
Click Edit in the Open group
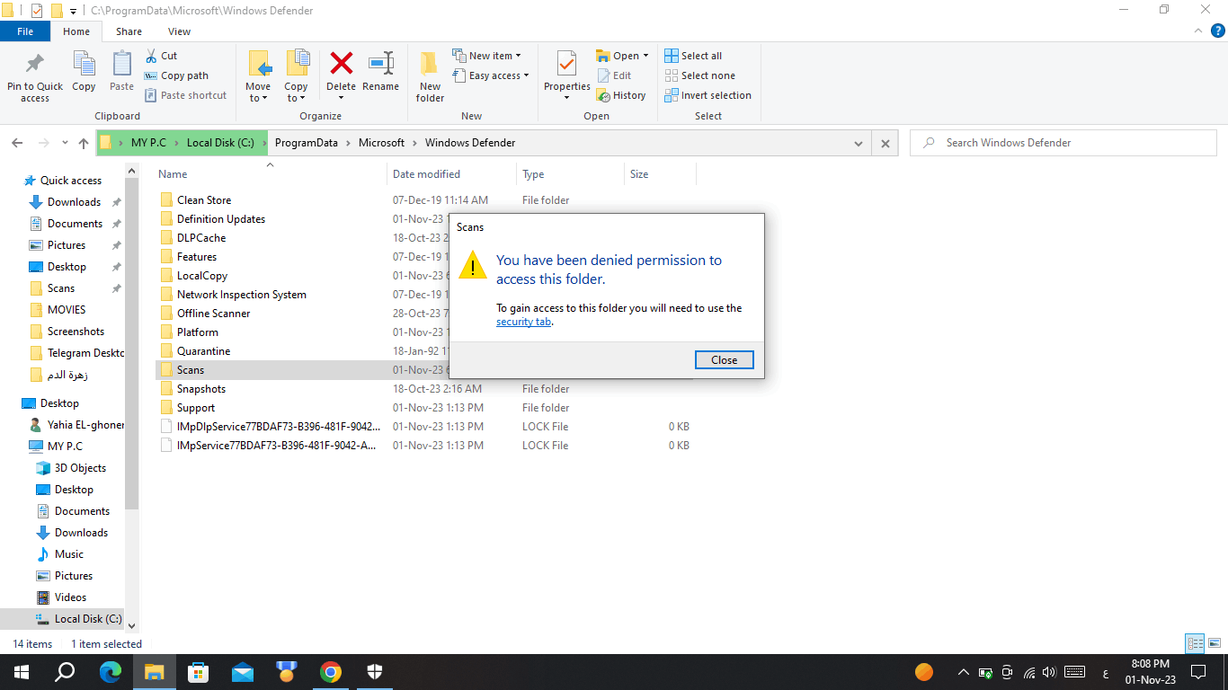[x=614, y=75]
